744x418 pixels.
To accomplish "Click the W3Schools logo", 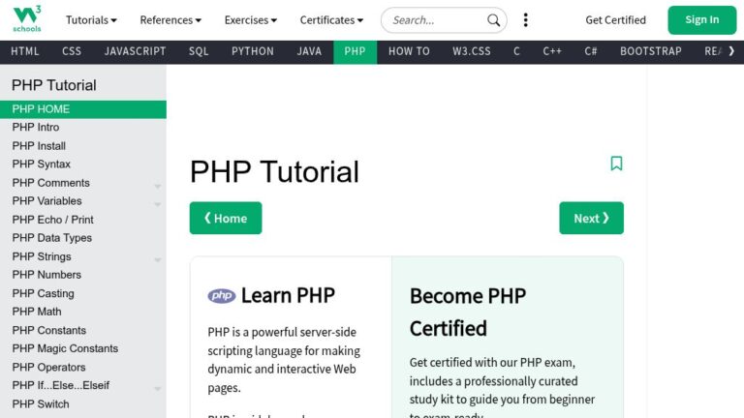I will pos(27,19).
